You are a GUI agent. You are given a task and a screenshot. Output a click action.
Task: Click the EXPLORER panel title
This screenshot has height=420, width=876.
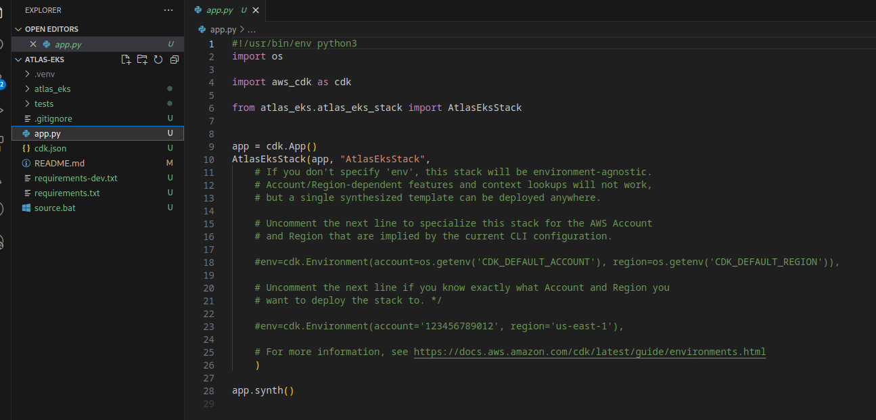43,10
